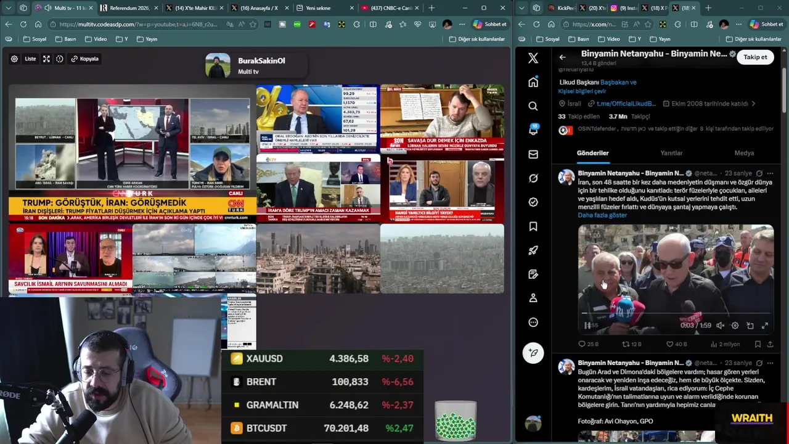The height and width of the screenshot is (444, 789).
Task: Favorite page star in left browser
Action: (x=253, y=24)
